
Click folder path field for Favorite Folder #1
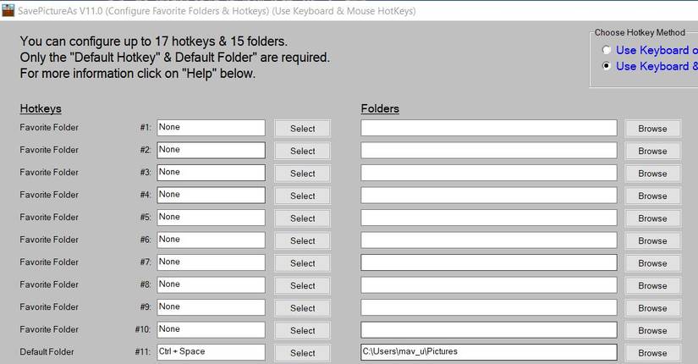tap(489, 128)
